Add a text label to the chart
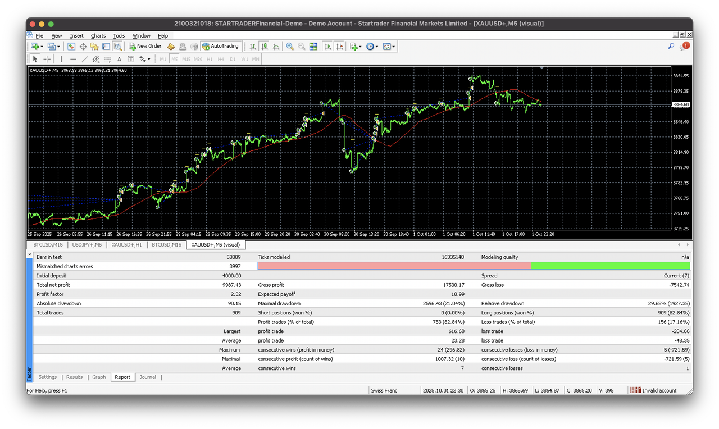The width and height of the screenshot is (719, 429). 119,58
